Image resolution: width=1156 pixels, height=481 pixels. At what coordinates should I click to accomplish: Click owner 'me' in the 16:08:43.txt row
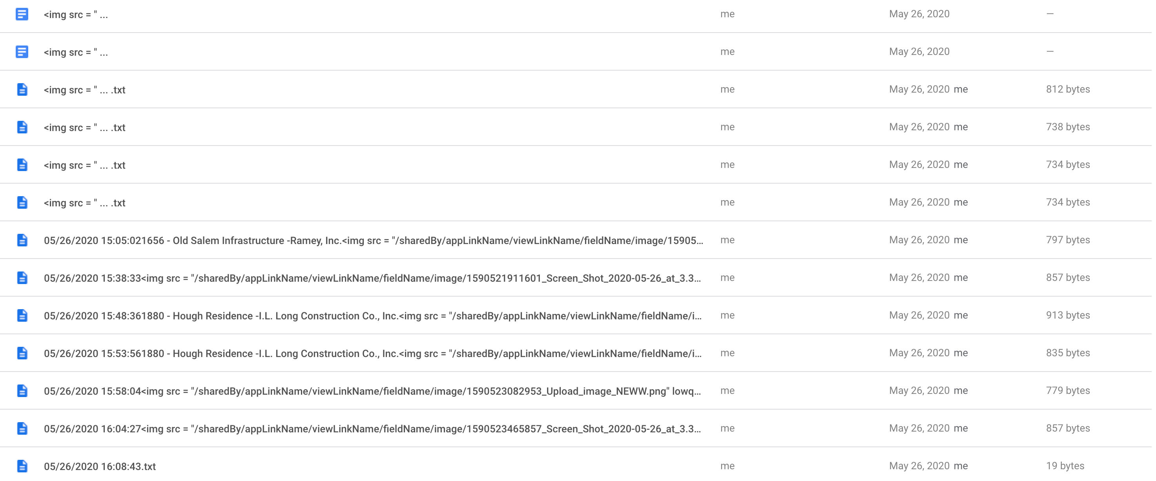point(728,466)
